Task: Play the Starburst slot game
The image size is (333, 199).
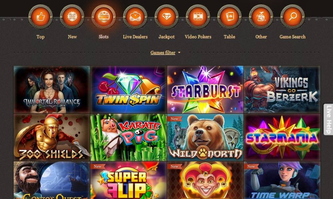Action: click(x=205, y=90)
